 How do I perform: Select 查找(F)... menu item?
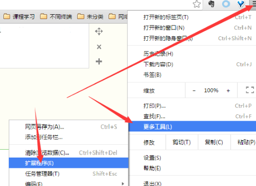(x=192, y=116)
